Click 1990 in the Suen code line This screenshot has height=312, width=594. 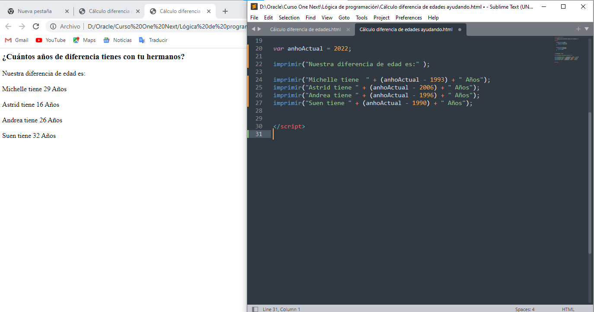tap(419, 103)
